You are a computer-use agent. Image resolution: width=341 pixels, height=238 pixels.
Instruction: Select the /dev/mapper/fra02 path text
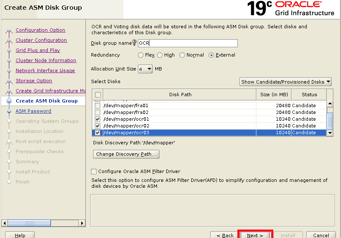click(x=126, y=112)
